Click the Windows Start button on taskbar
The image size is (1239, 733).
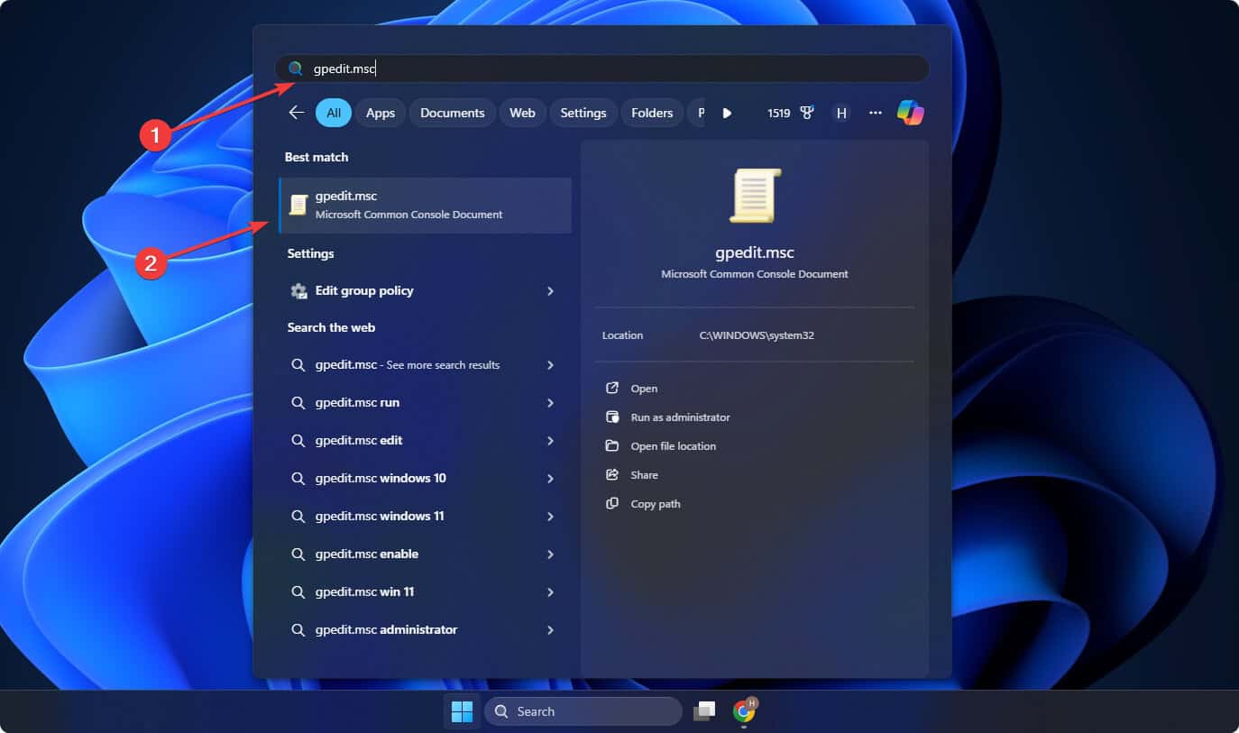(462, 711)
